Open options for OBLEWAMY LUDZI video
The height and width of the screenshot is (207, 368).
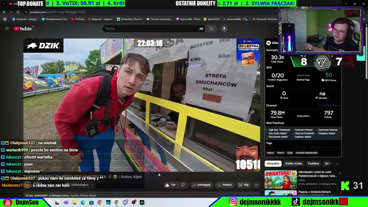[340, 173]
